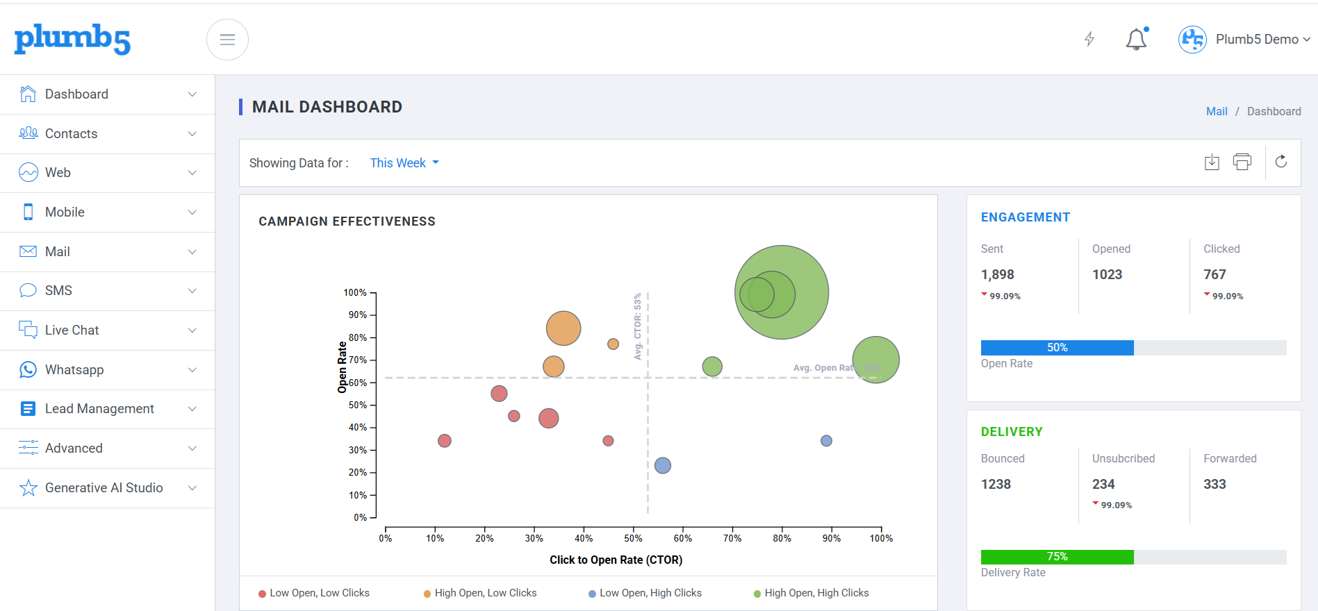Expand the Generative AI Studio chevron
Screen dimensions: 1318x611
pos(192,488)
